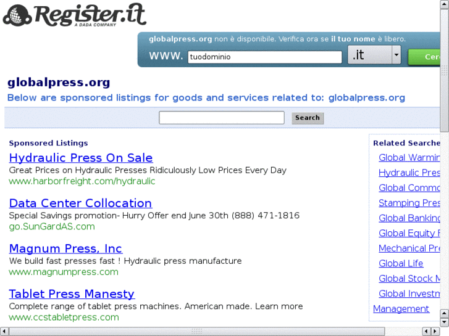Open the Global Equity related search
Image resolution: width=449 pixels, height=336 pixels.
coord(409,233)
